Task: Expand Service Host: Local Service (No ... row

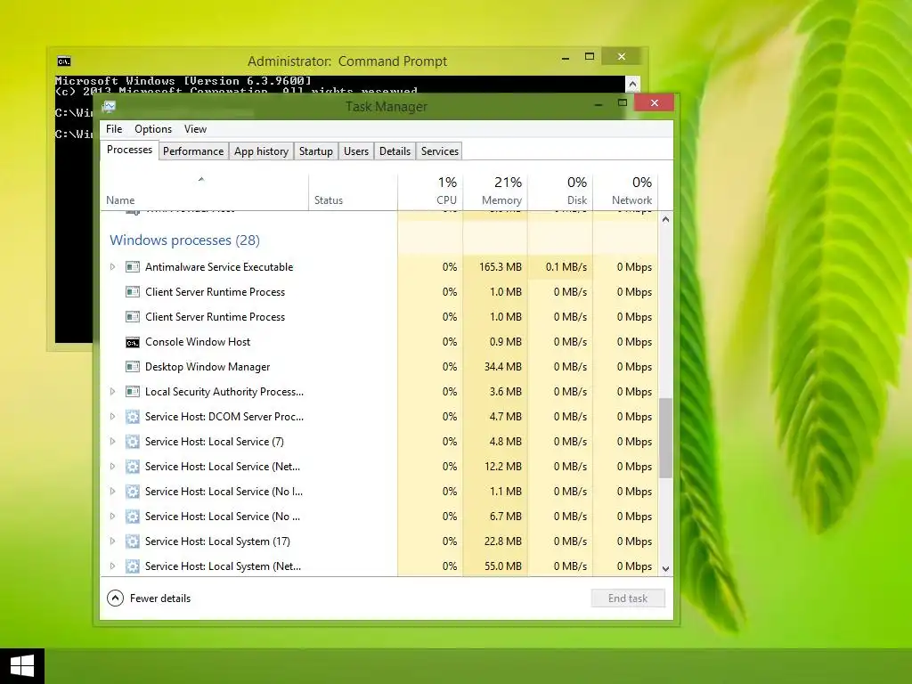Action: pyautogui.click(x=113, y=517)
